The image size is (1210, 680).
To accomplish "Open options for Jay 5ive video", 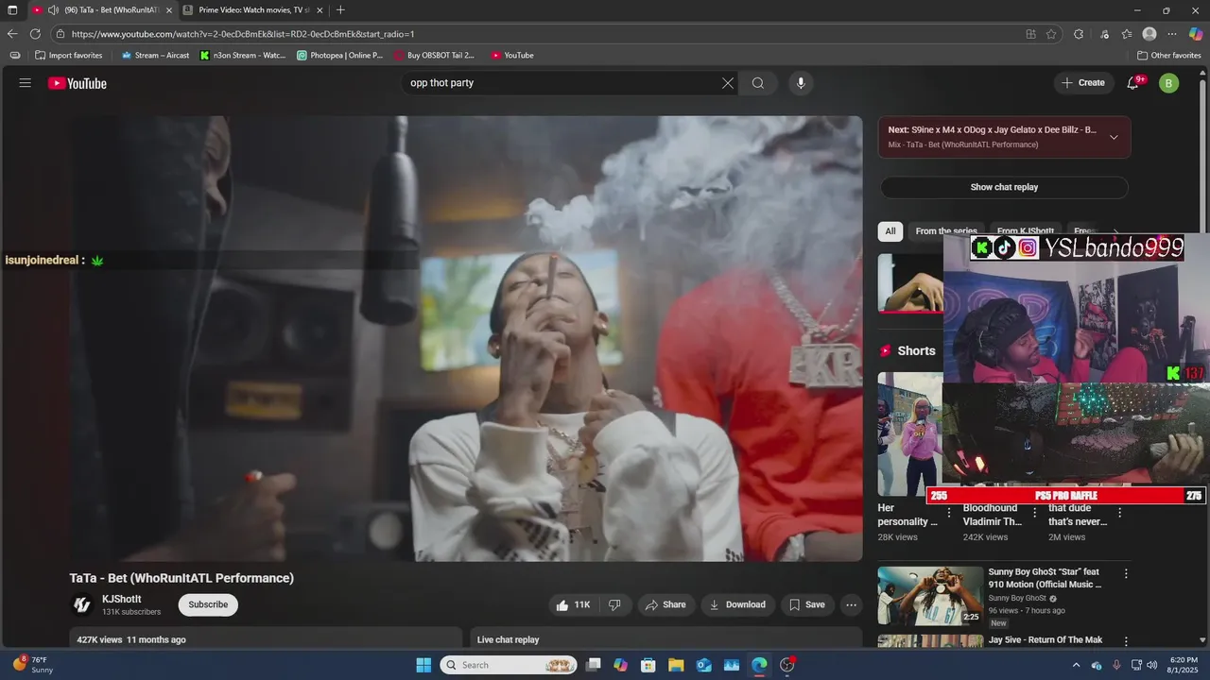I will pyautogui.click(x=1126, y=641).
